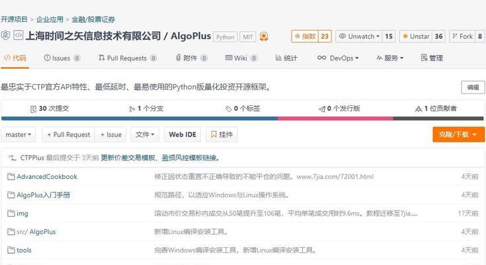Click the folder icon of the tools row
486x265 pixels.
pos(11,250)
